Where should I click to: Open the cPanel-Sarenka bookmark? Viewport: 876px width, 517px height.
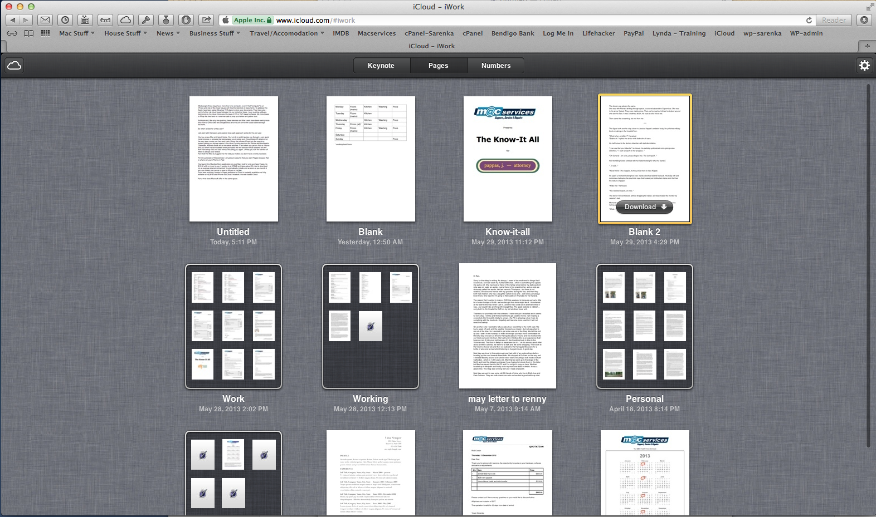click(429, 33)
